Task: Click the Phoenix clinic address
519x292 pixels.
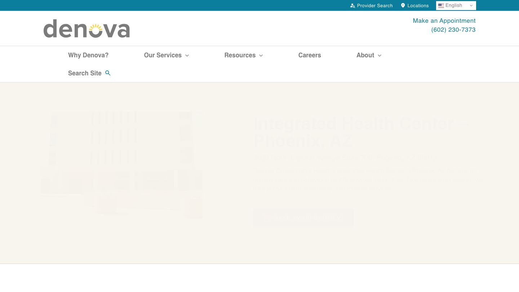Action: (345, 158)
